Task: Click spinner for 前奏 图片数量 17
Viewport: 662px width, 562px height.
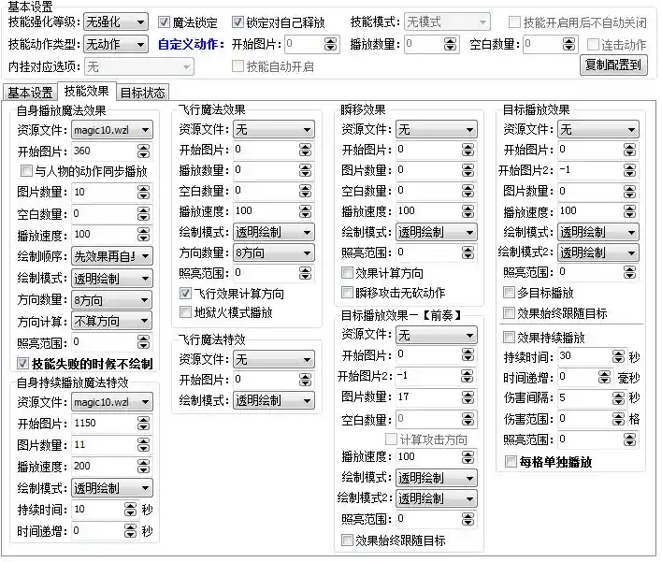Action: point(468,396)
